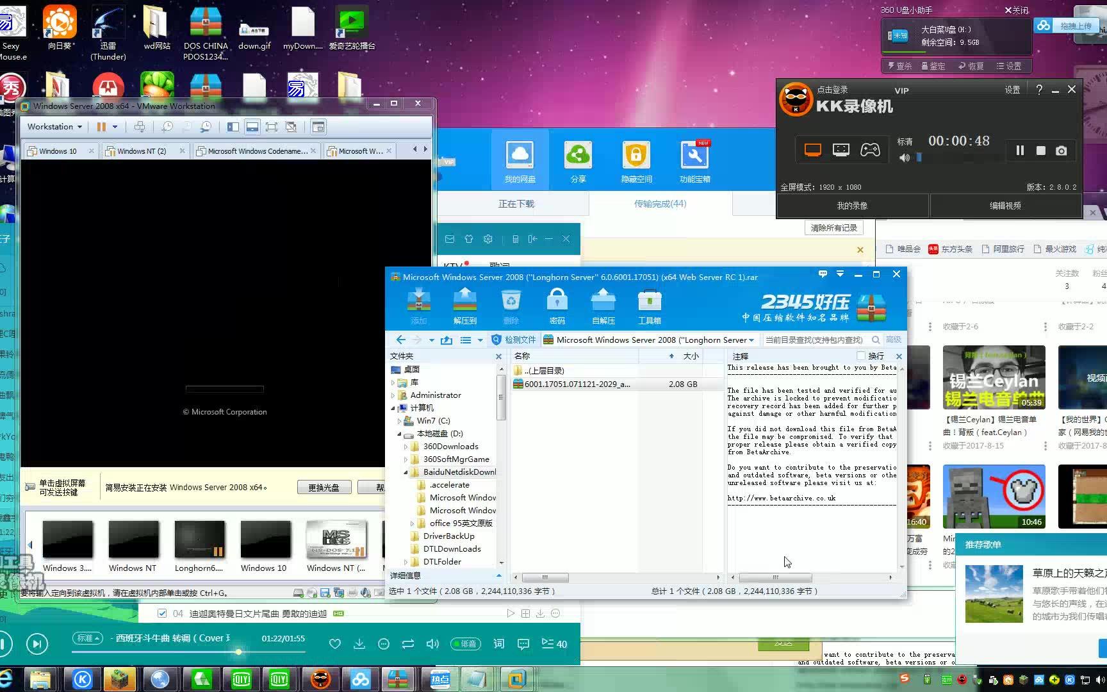
Task: Expand the 库 tree node
Action: (x=393, y=383)
